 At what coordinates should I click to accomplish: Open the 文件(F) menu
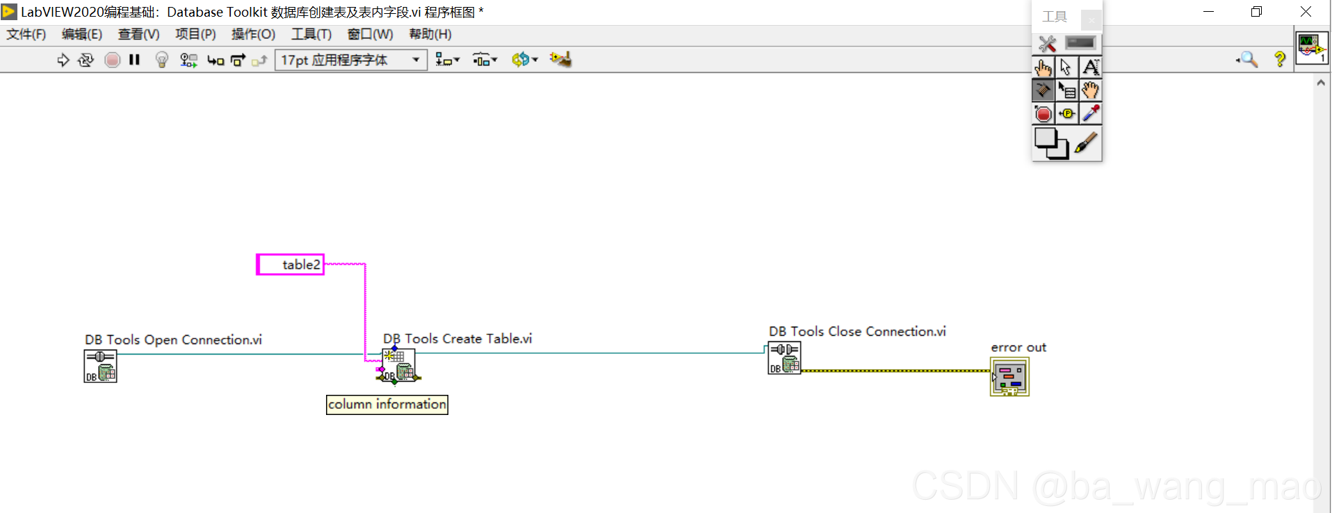(x=26, y=34)
